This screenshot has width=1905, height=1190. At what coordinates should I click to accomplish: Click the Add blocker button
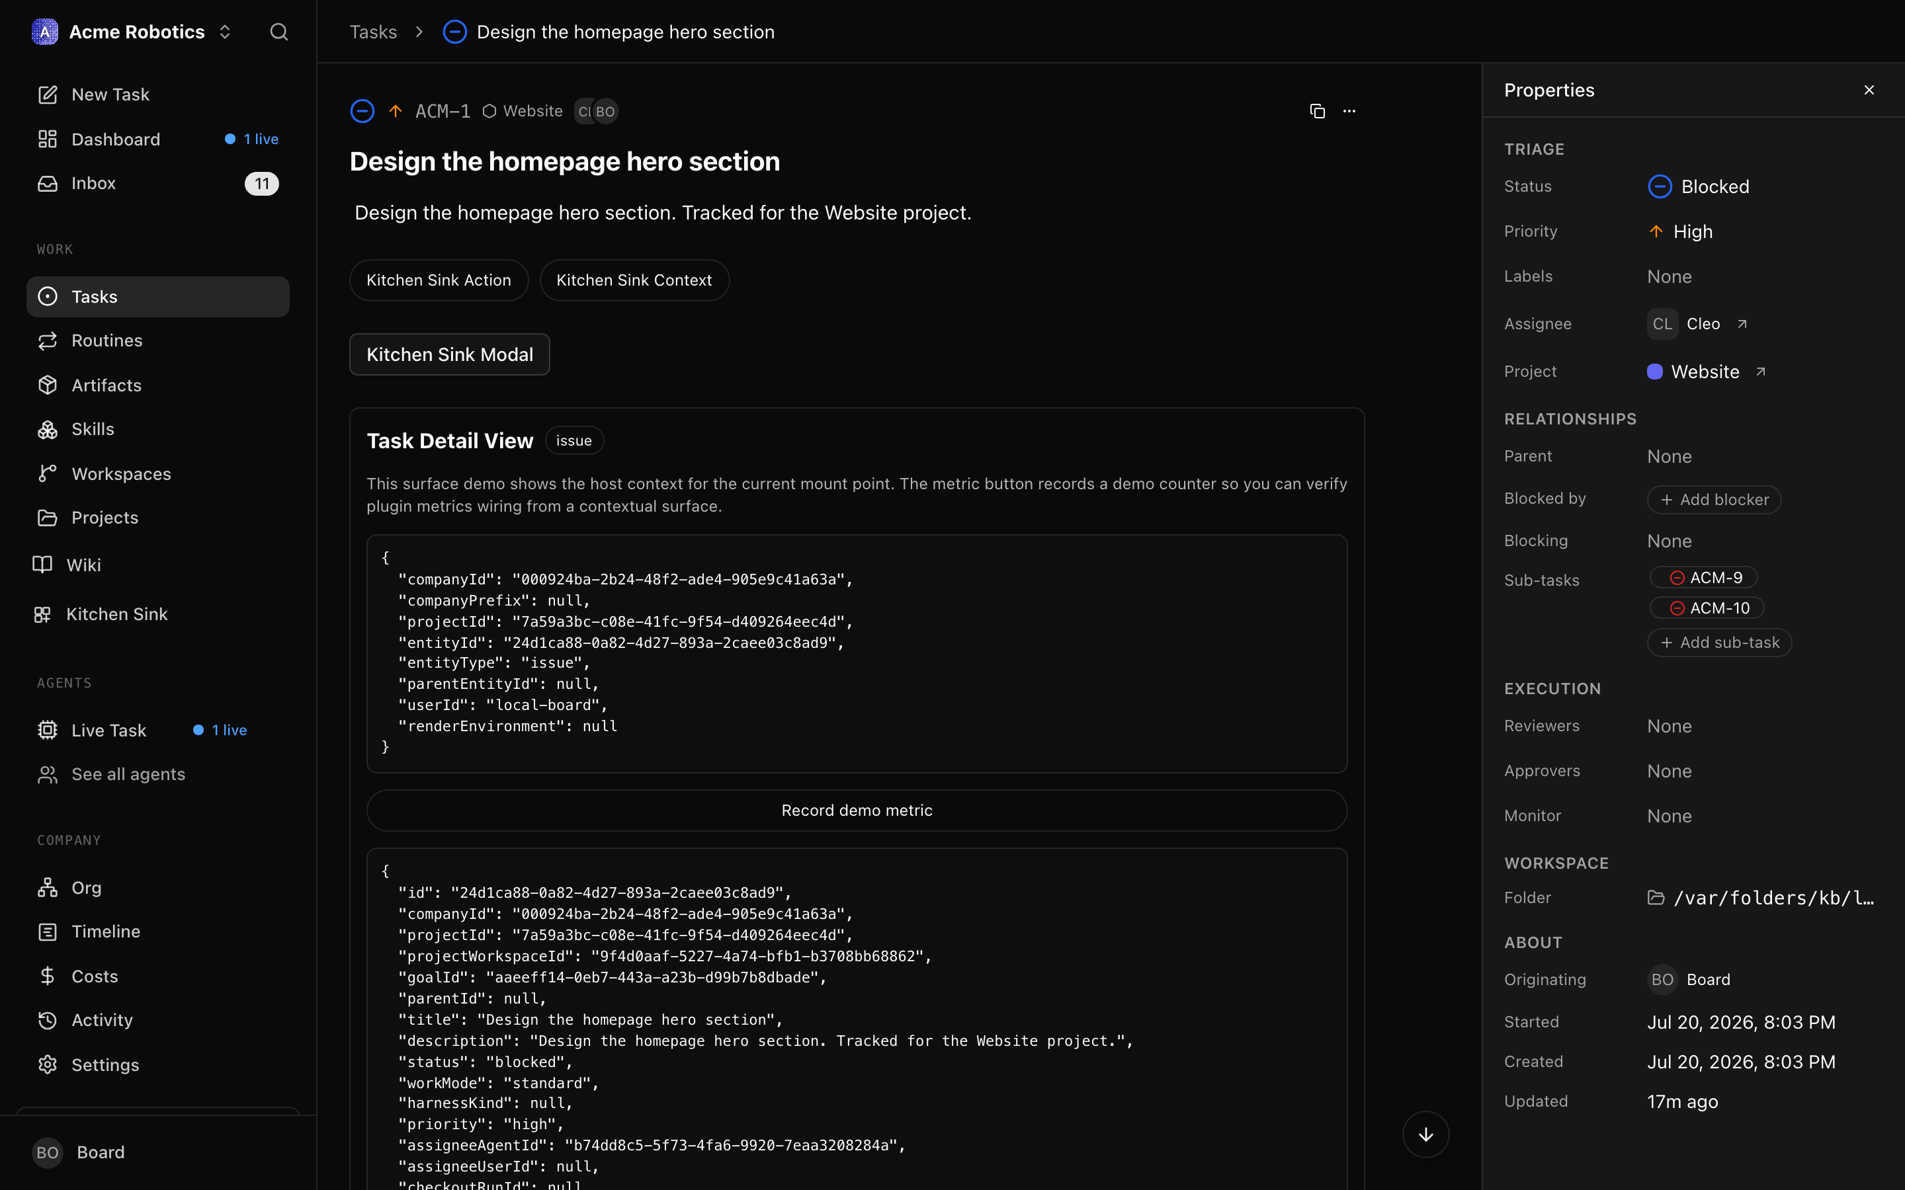1714,500
